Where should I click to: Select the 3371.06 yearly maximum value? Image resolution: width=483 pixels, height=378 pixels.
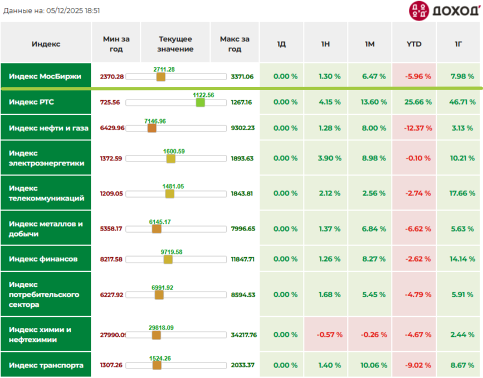pos(242,77)
